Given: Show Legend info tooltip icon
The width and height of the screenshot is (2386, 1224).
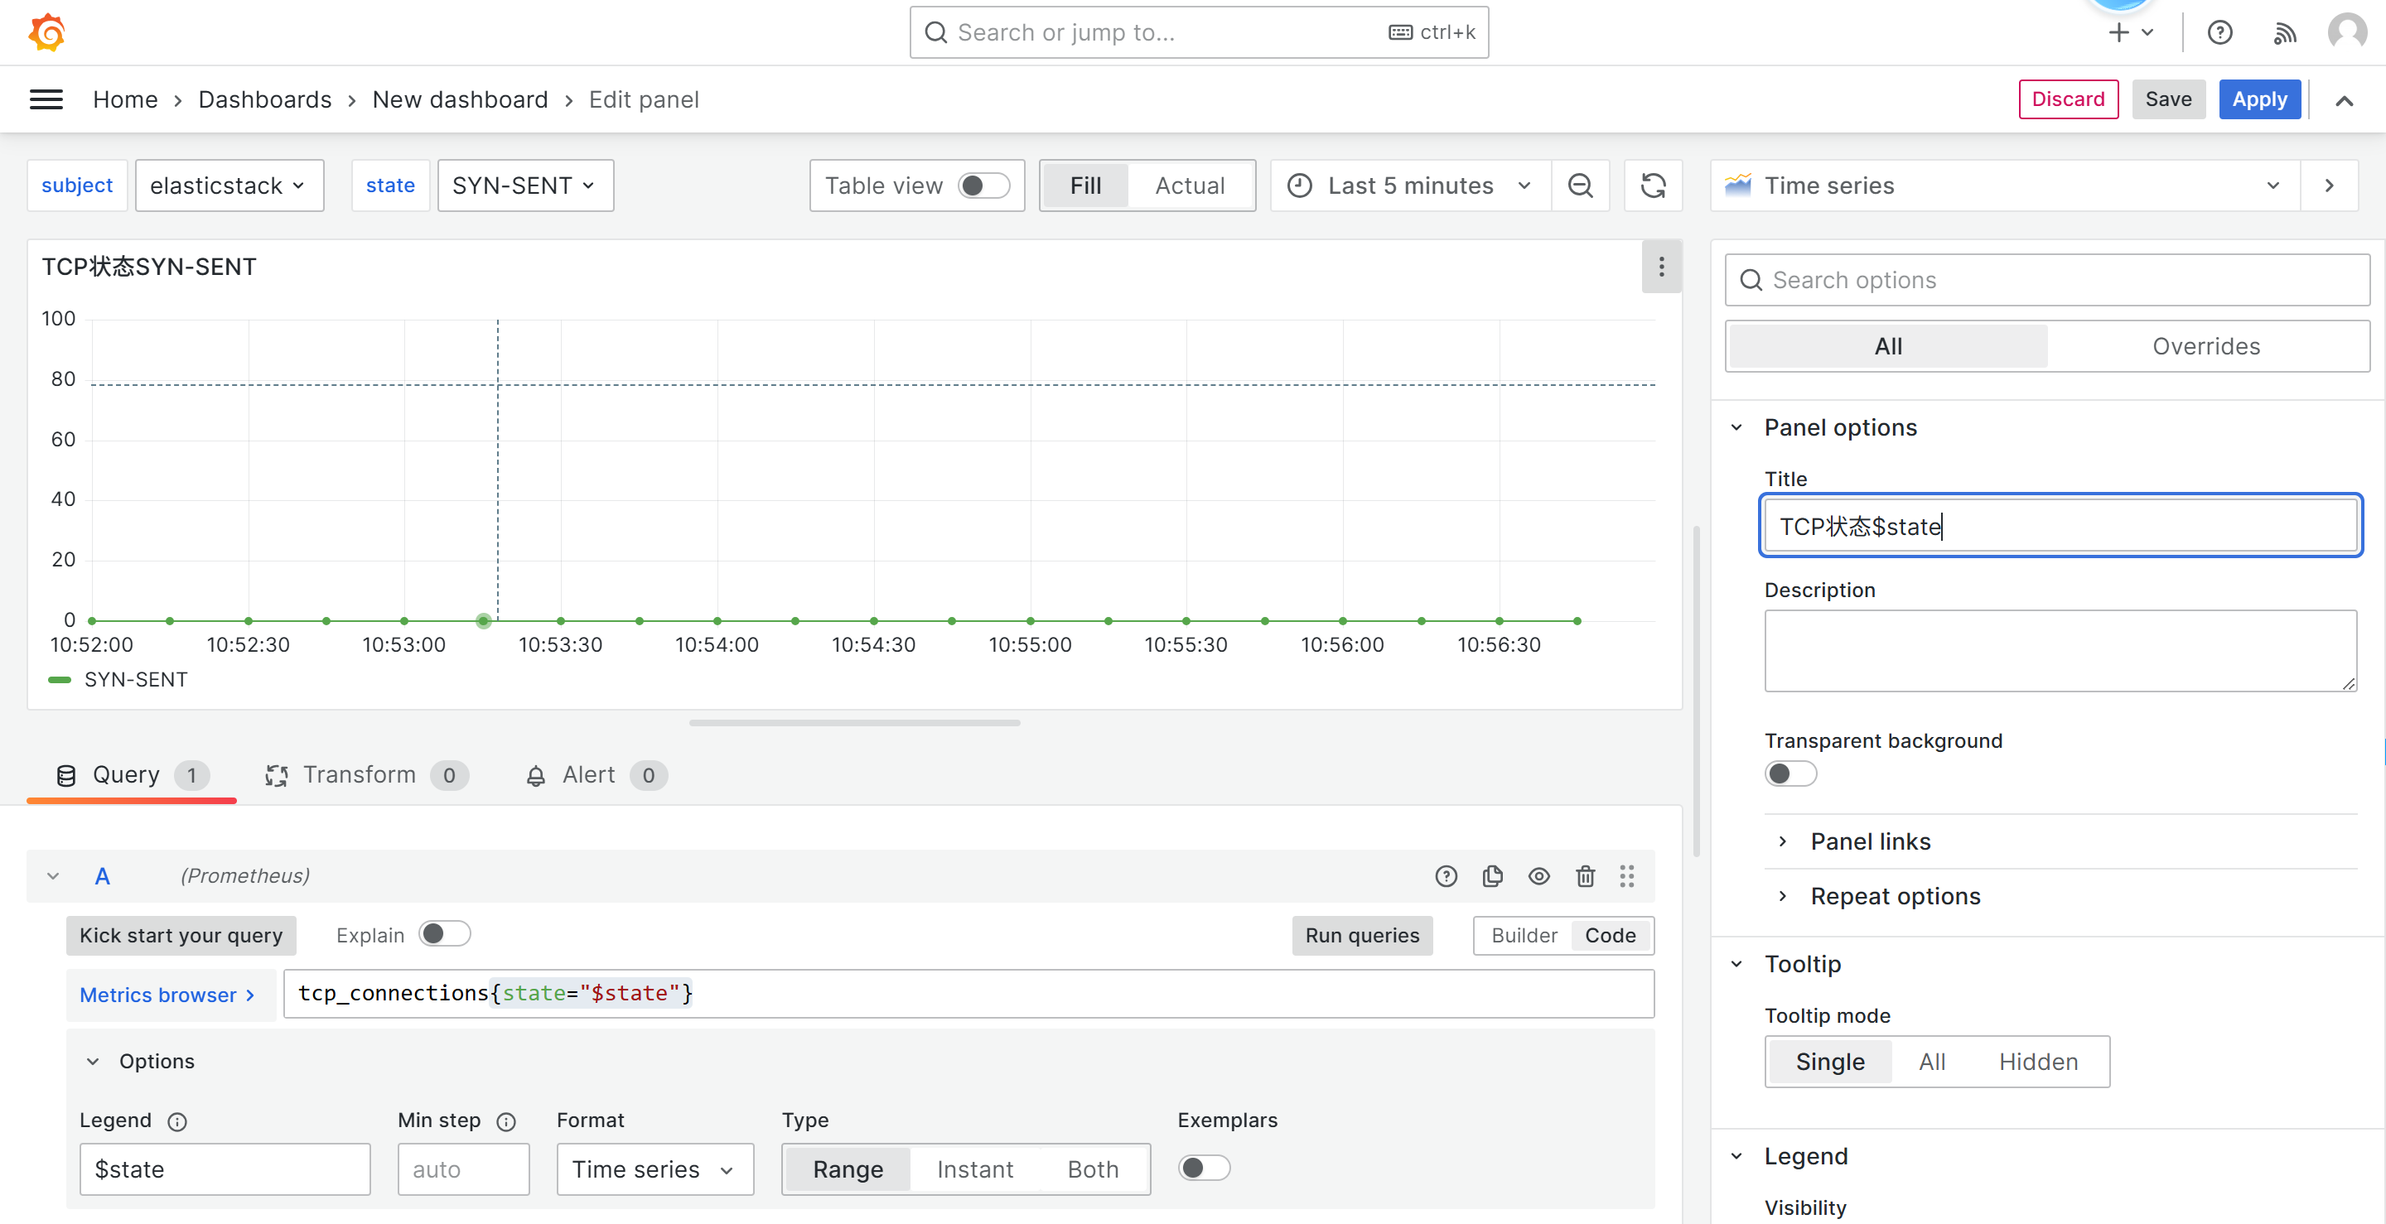Looking at the screenshot, I should [x=177, y=1121].
